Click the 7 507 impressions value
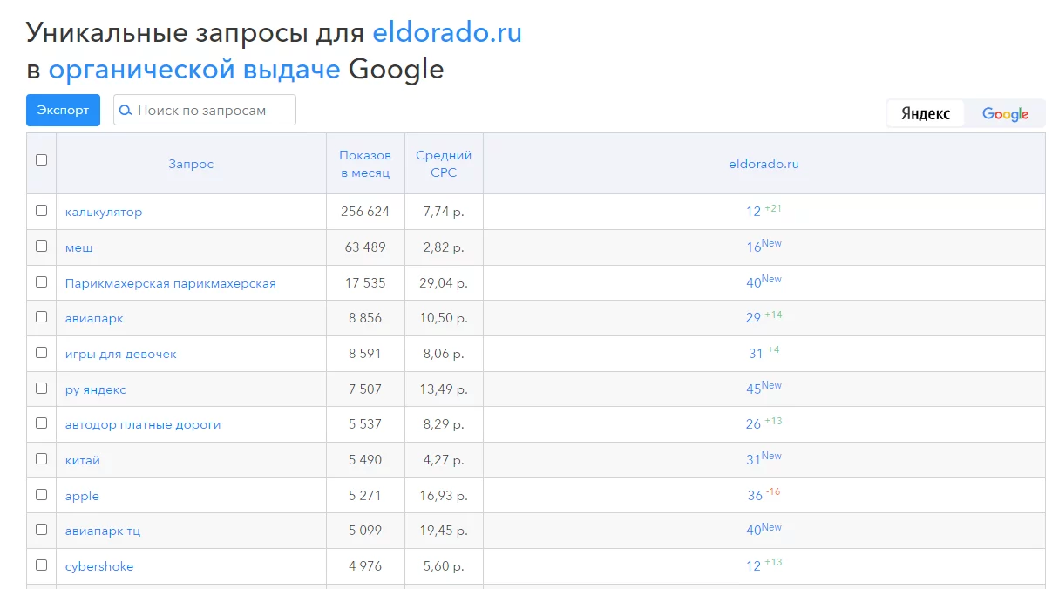The image size is (1059, 589). (365, 389)
